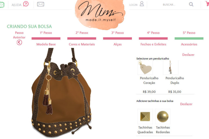Open 4º Passo Fechos e Enfeites
Viewport: 209px width, 139px height.
(153, 38)
